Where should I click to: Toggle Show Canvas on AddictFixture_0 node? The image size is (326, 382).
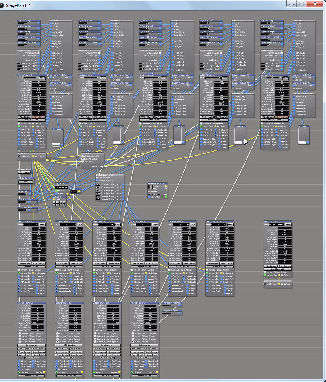point(39,117)
